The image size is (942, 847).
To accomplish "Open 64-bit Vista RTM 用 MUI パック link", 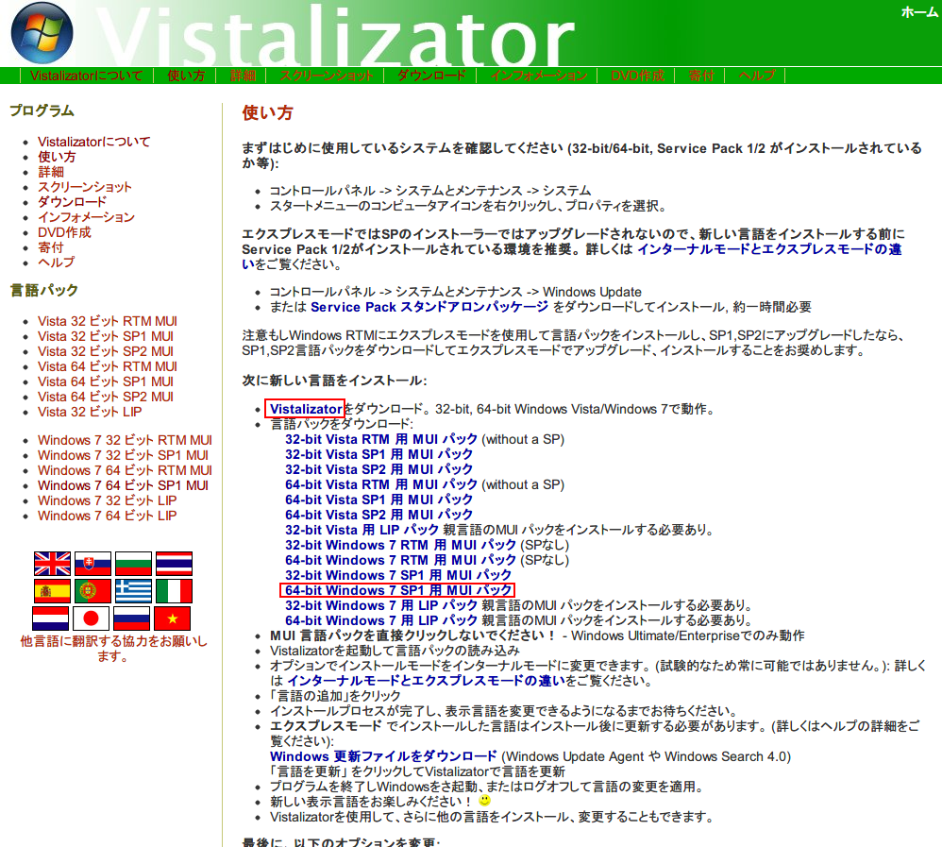I will point(381,484).
